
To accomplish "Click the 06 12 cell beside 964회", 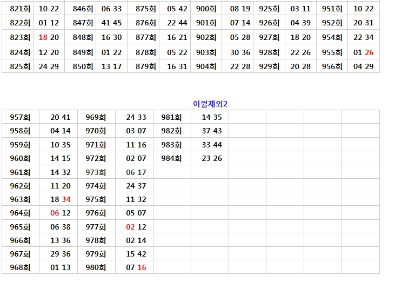I will (61, 213).
